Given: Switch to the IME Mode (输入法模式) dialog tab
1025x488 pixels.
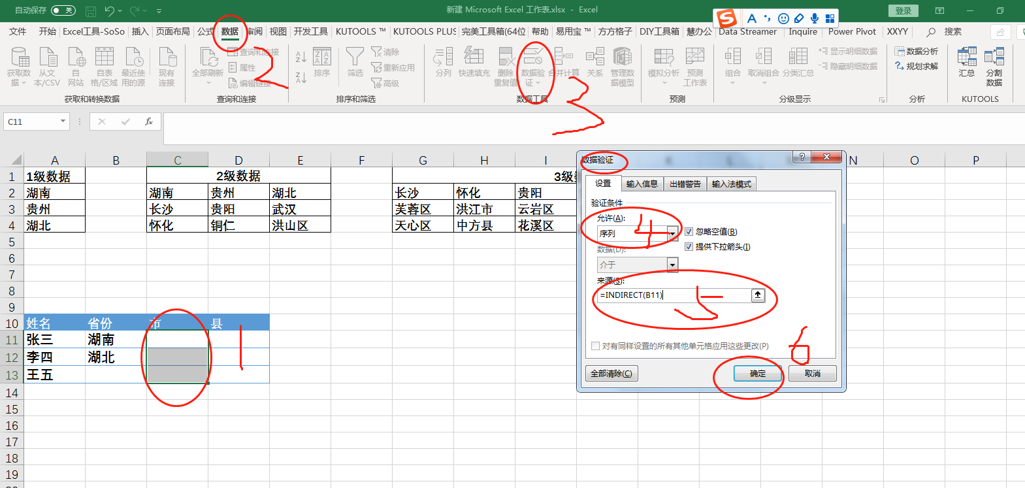Looking at the screenshot, I should pyautogui.click(x=731, y=184).
